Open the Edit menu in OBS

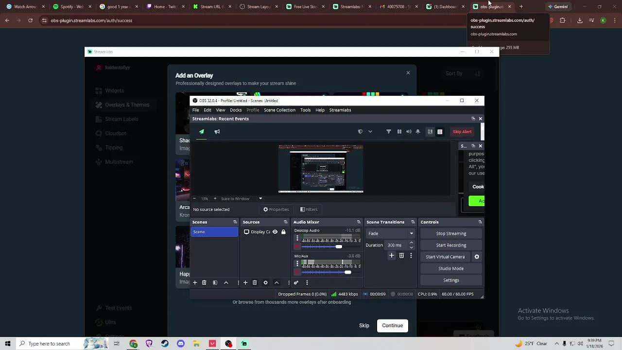207,110
